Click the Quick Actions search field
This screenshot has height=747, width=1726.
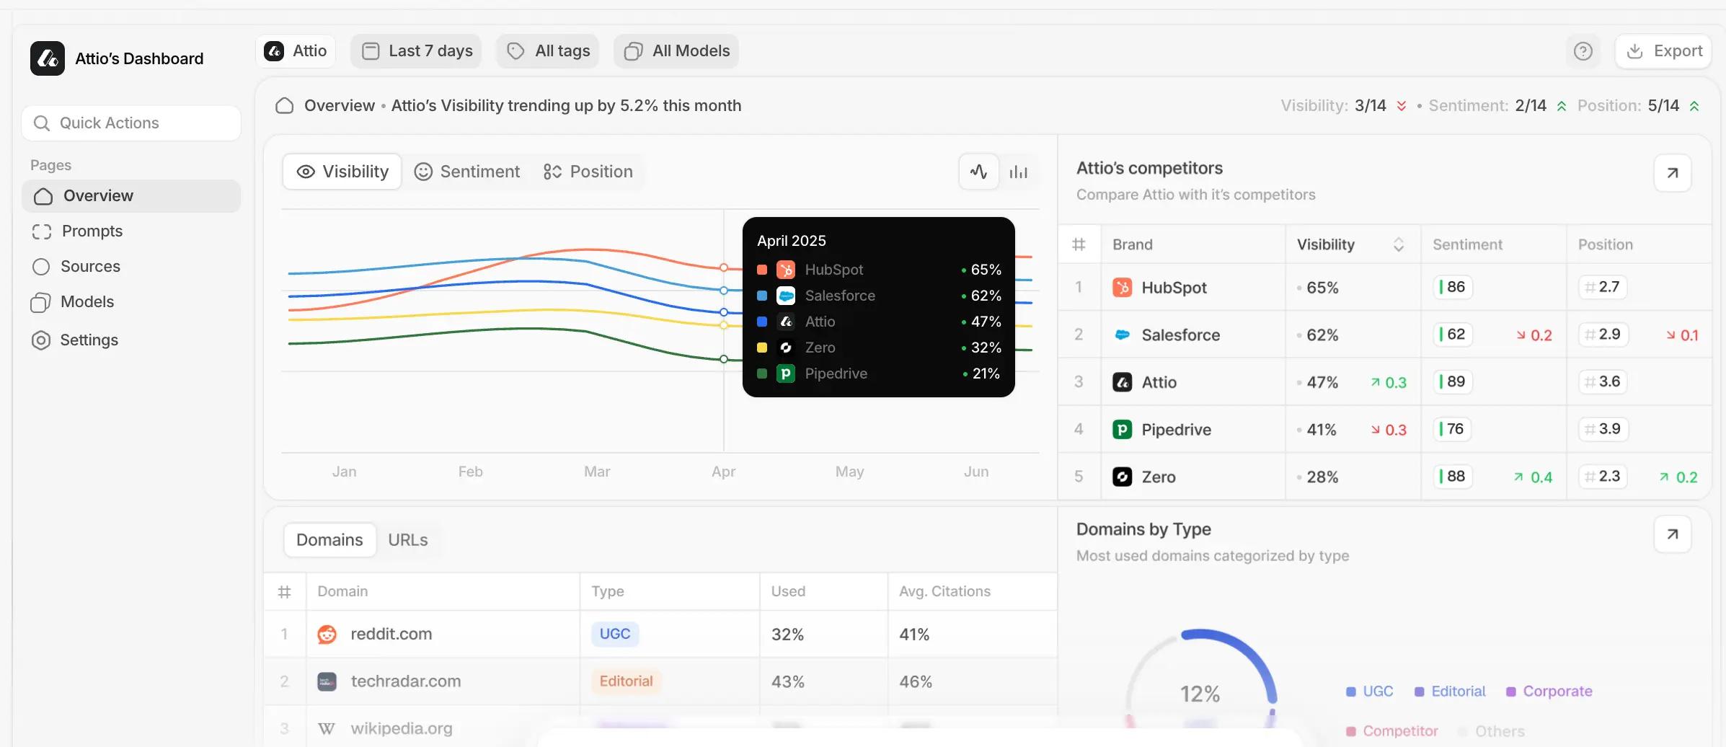click(131, 123)
